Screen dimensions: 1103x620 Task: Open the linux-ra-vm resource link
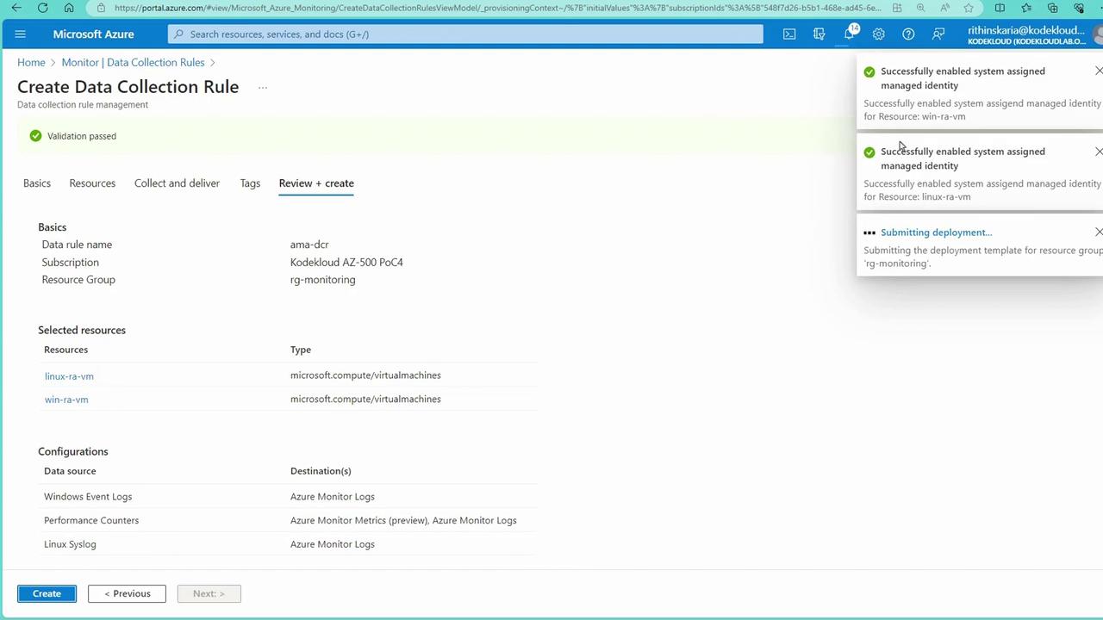69,376
